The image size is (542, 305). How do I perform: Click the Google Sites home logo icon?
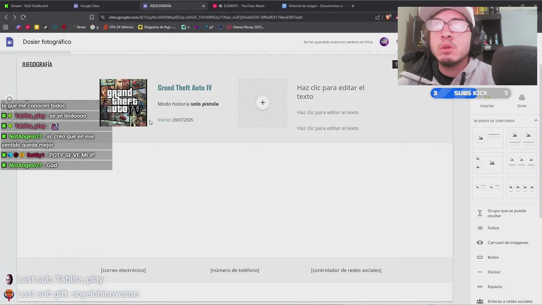click(10, 42)
